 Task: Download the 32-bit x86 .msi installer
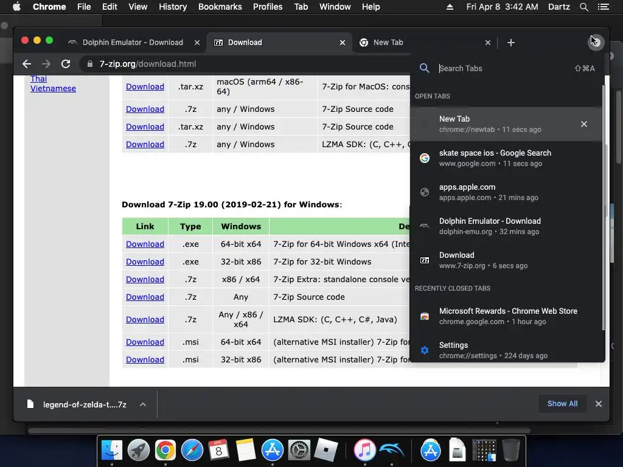(145, 360)
